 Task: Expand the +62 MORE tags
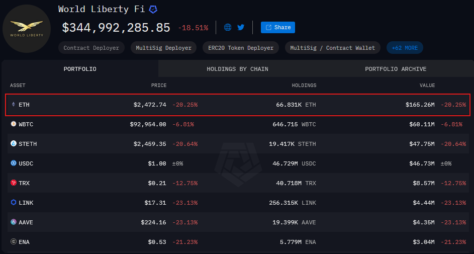click(x=405, y=48)
